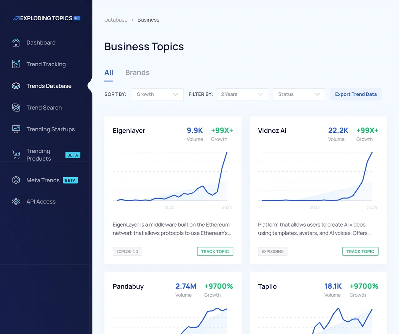The height and width of the screenshot is (334, 399).
Task: Click the Business Topics heading
Action: pyautogui.click(x=144, y=47)
